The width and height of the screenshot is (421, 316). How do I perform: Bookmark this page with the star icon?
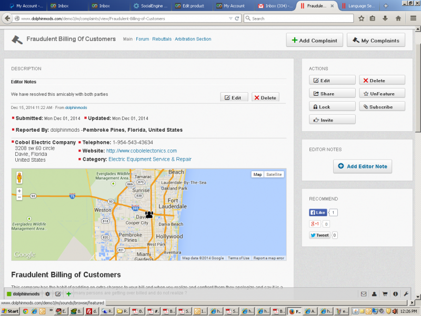[362, 18]
